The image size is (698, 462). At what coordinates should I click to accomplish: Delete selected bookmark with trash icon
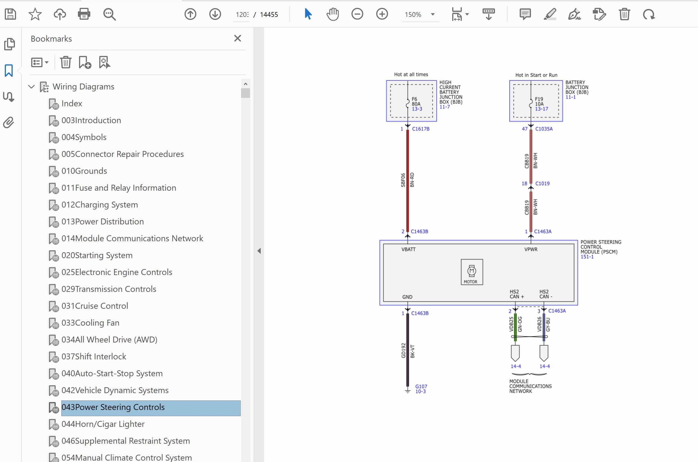(x=66, y=62)
